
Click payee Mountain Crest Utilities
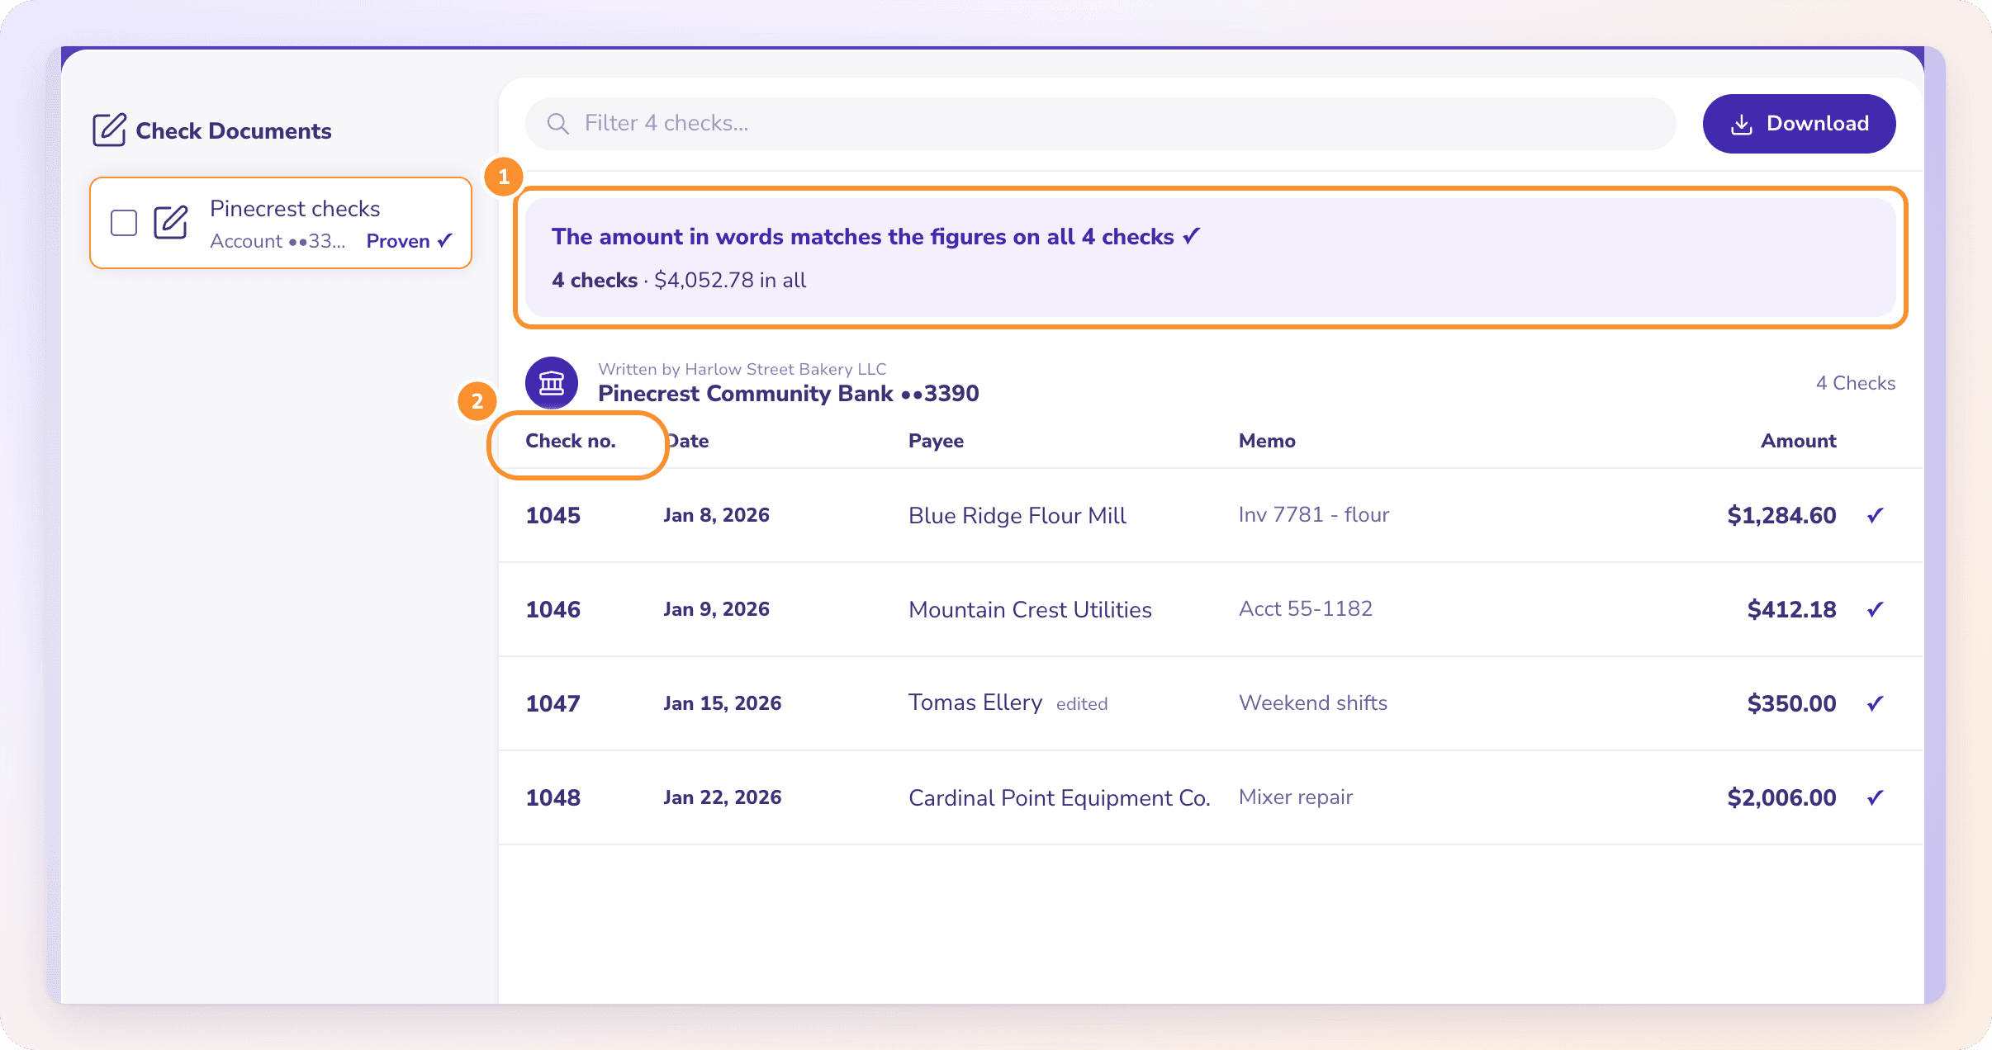click(1030, 609)
